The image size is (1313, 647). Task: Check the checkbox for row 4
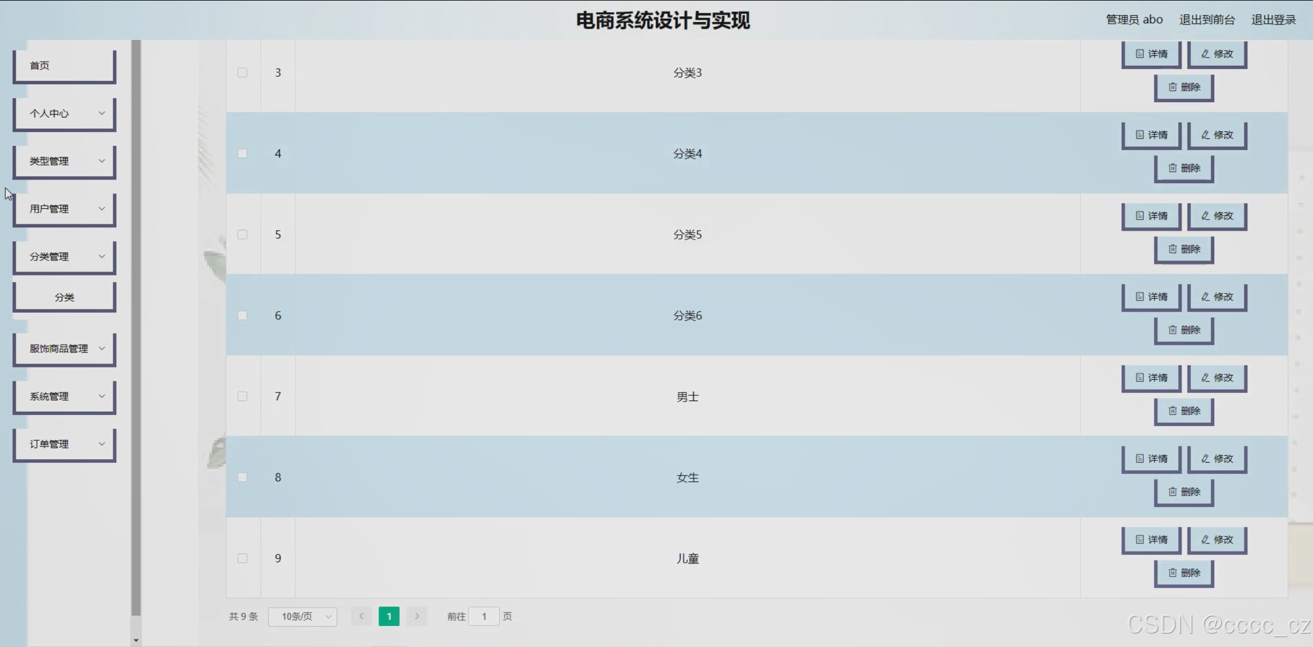pos(242,153)
